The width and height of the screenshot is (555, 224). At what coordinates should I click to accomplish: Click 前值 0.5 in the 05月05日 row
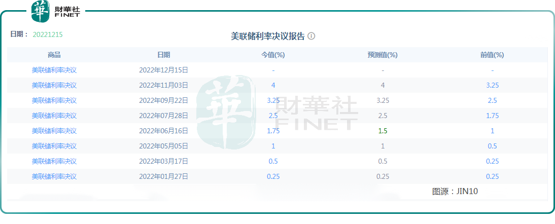tap(493, 146)
